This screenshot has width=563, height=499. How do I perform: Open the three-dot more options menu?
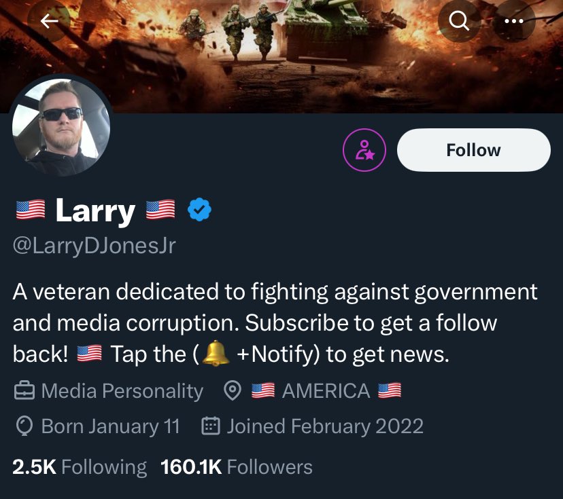pos(514,21)
